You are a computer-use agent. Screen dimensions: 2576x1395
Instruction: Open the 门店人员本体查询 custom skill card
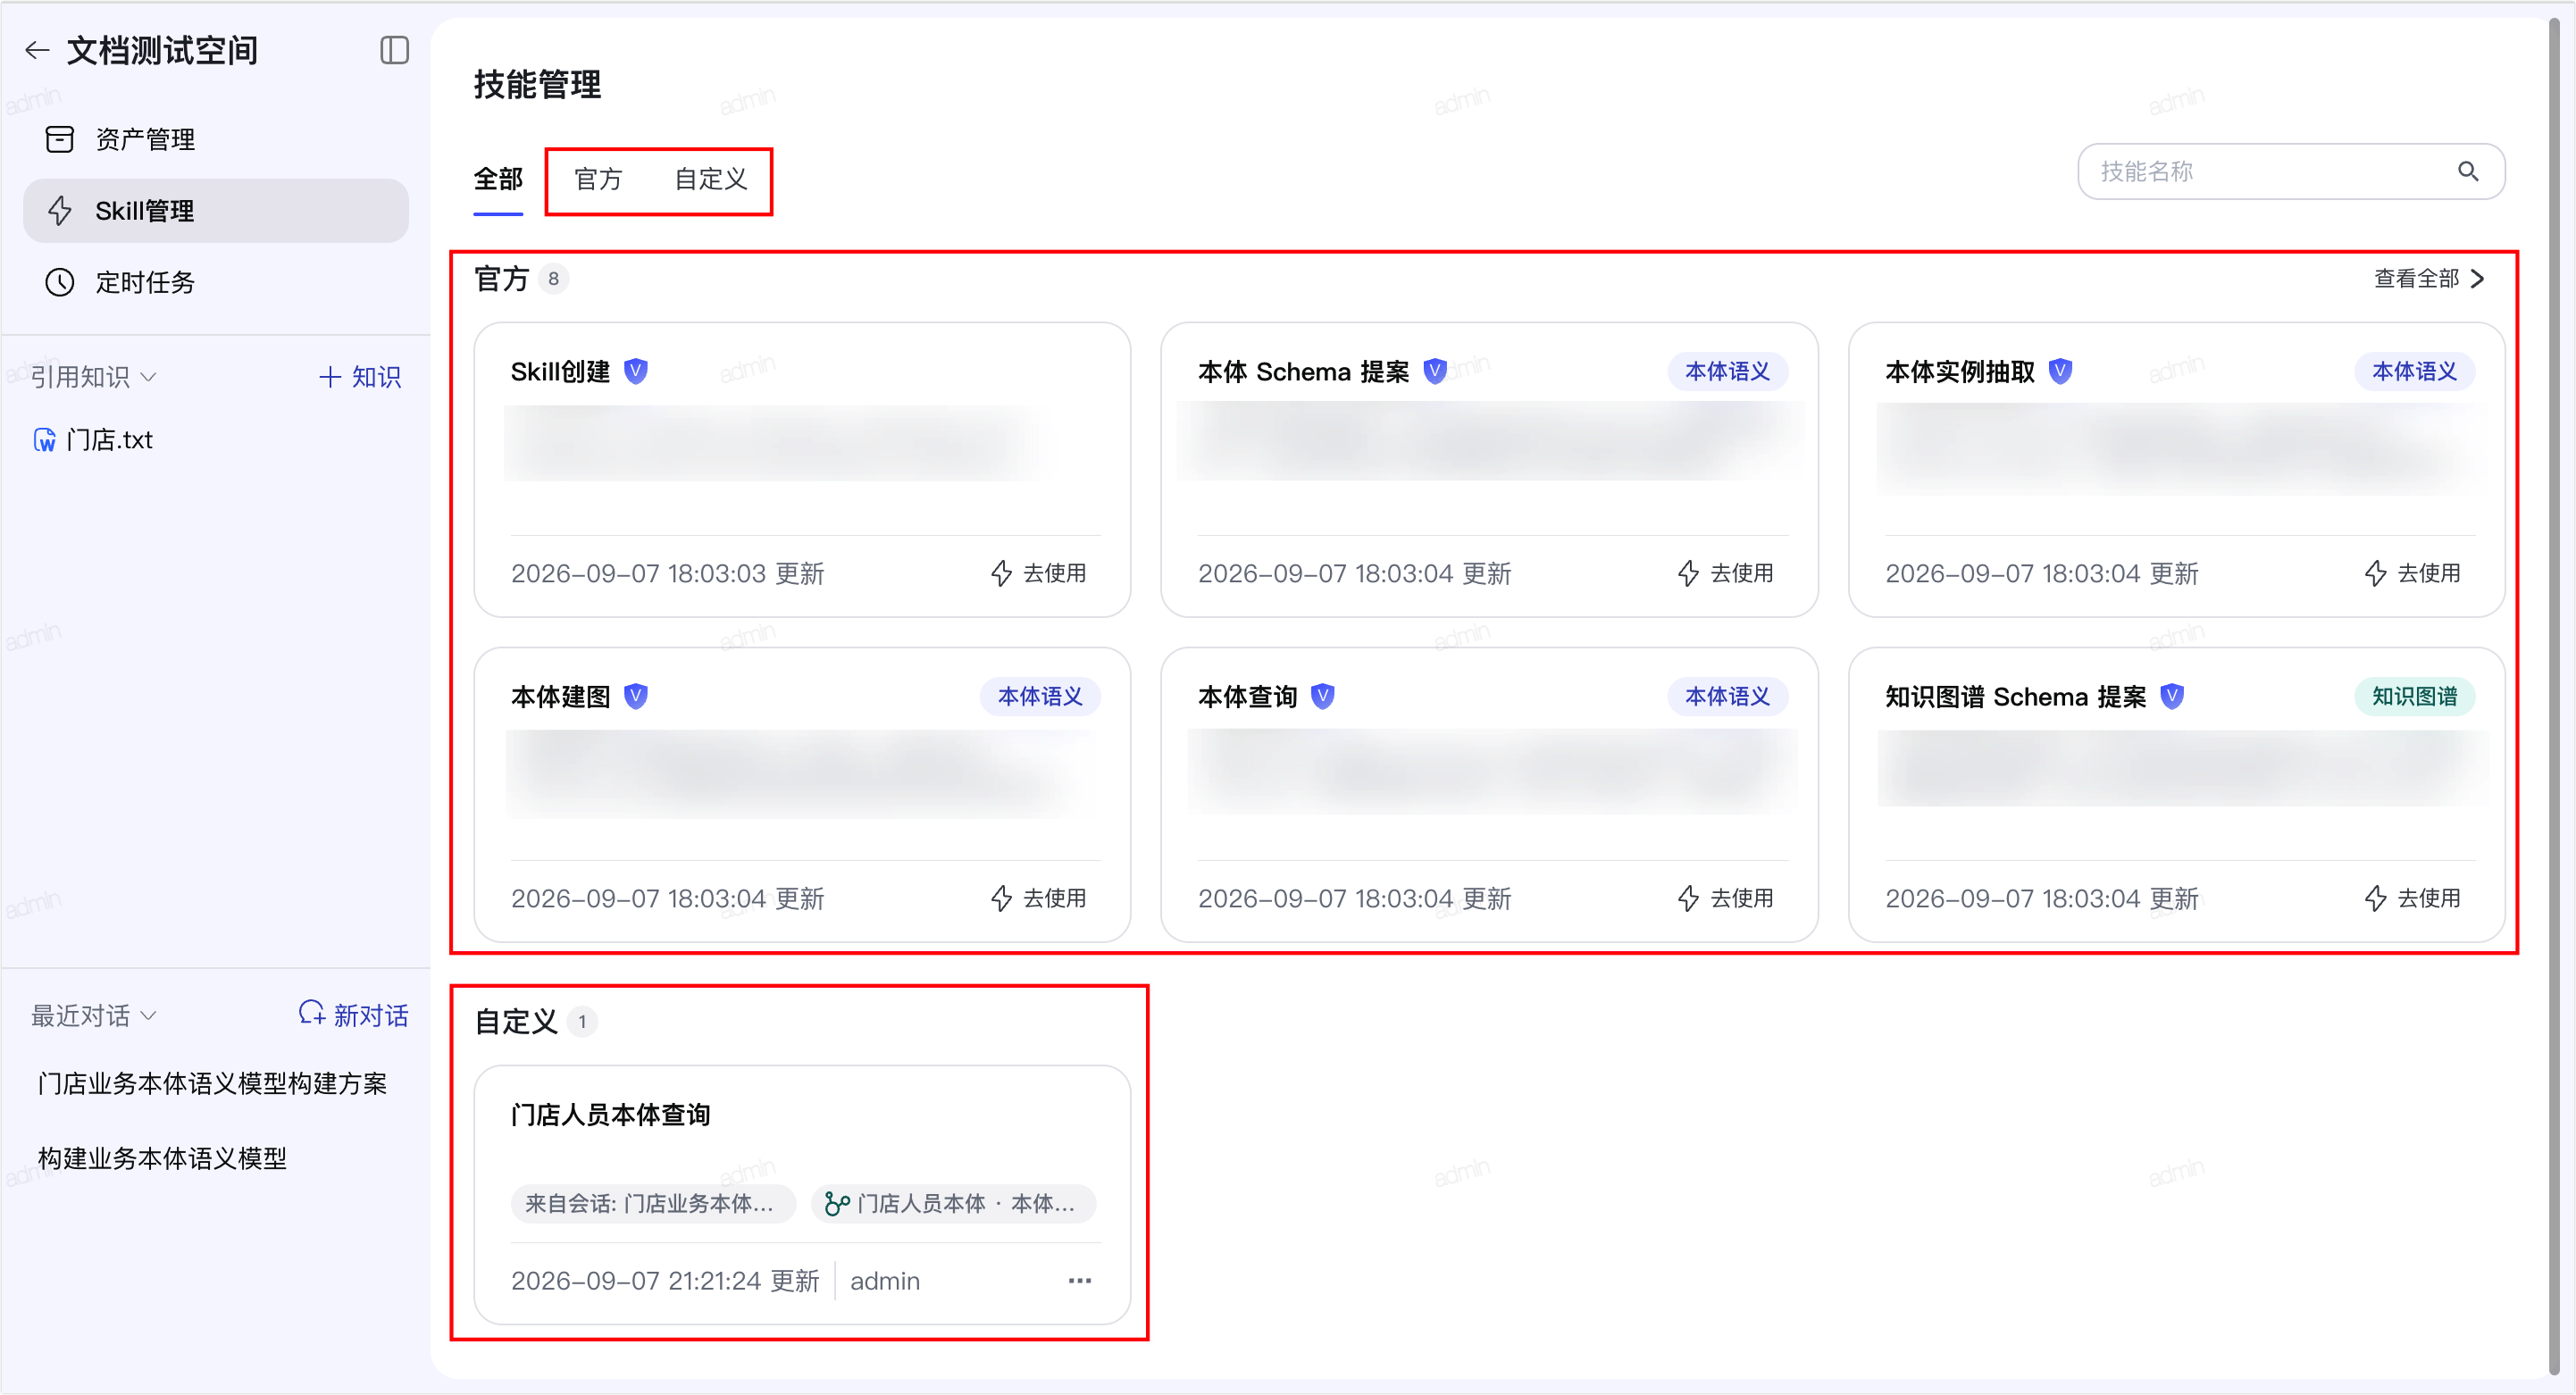pyautogui.click(x=802, y=1195)
